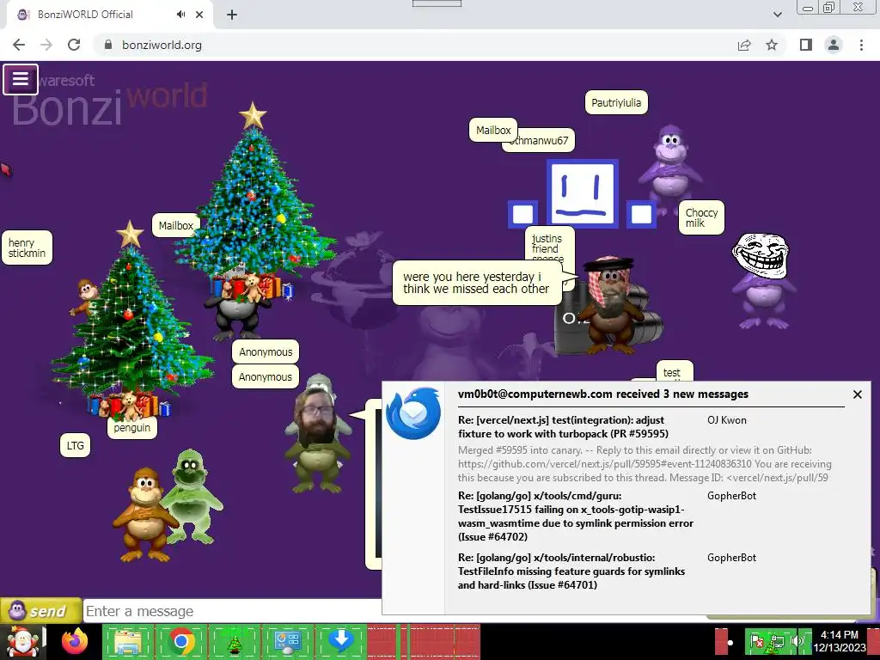This screenshot has width=880, height=660.
Task: Open the vercel/next.js turbopack email
Action: [563, 427]
